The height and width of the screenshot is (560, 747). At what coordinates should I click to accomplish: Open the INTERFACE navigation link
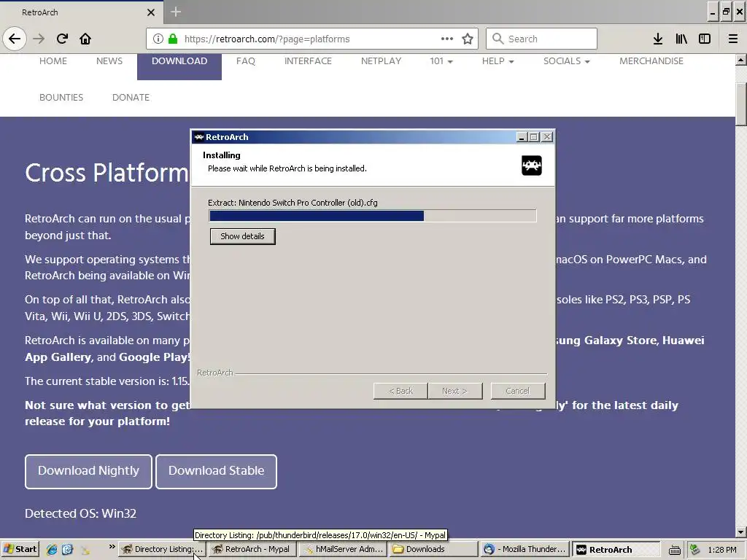tap(308, 61)
